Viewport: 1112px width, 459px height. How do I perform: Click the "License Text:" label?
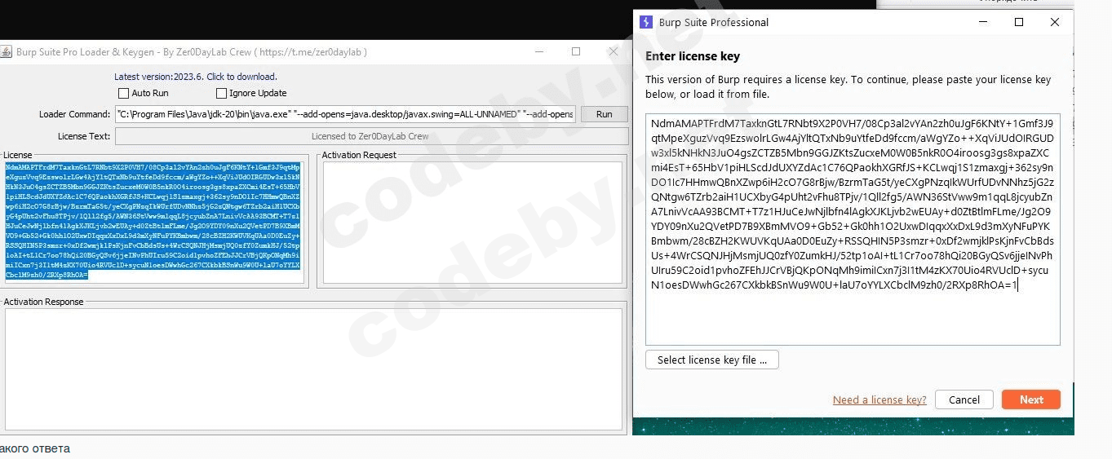click(84, 136)
